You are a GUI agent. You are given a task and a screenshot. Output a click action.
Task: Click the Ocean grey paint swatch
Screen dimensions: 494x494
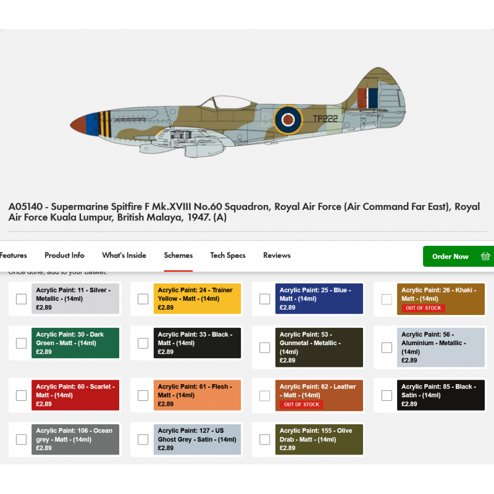click(x=75, y=439)
